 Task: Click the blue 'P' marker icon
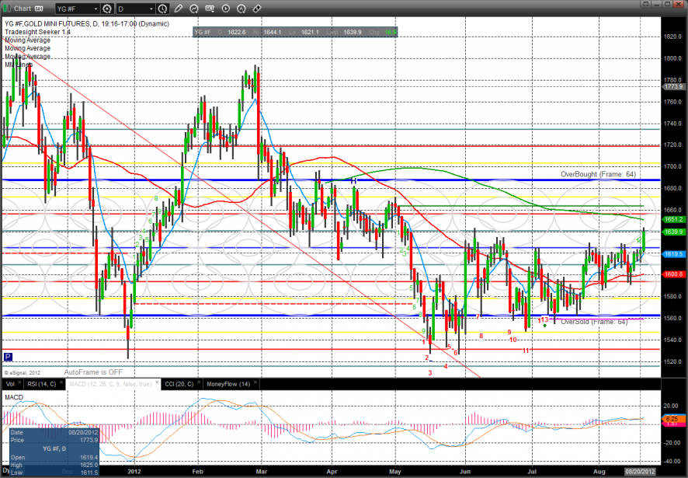tap(8, 357)
